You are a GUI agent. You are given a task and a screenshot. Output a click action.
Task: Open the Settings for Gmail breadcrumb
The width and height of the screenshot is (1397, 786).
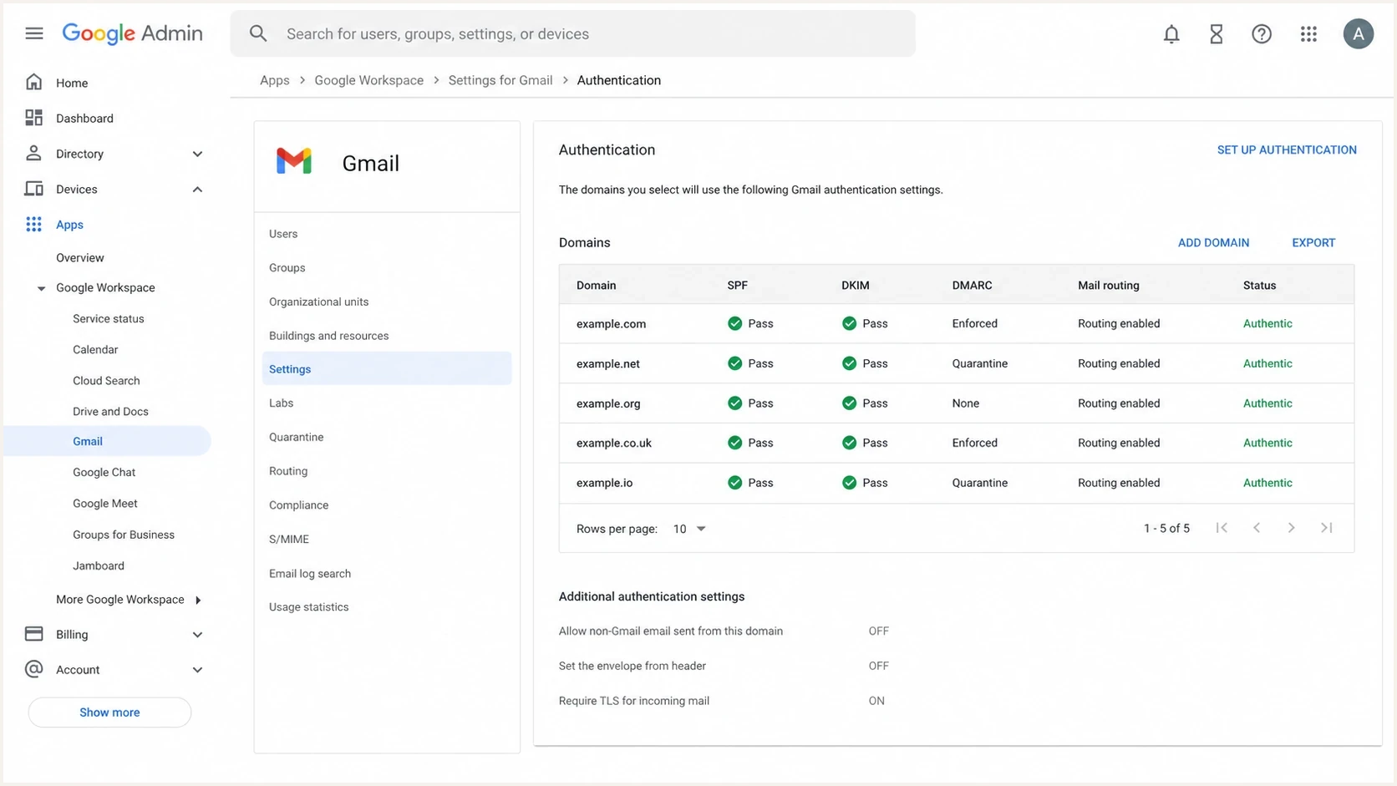click(x=500, y=80)
